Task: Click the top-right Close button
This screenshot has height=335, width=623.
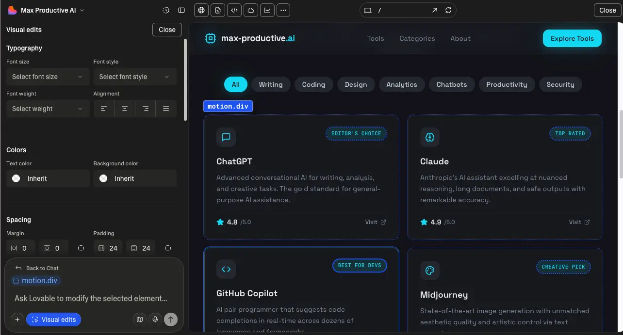Action: 607,10
